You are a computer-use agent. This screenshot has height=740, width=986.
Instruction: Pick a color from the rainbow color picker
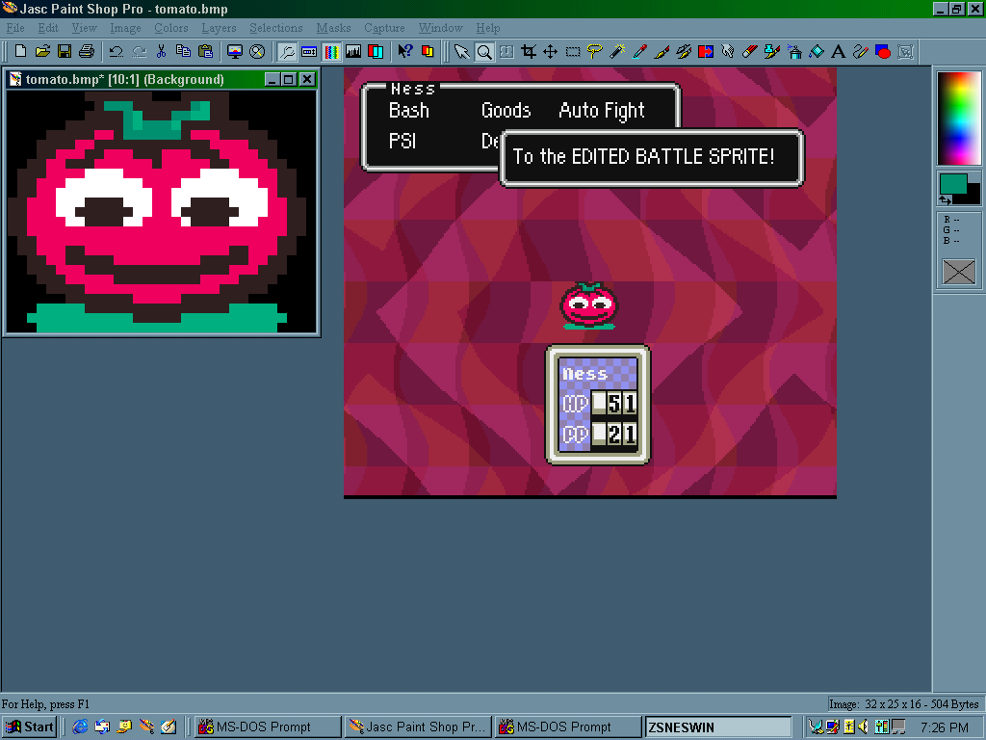tap(958, 118)
